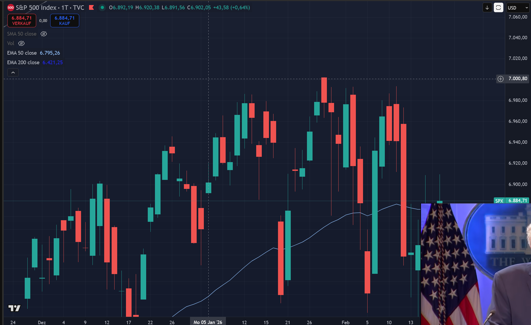Click the plus icon at price 7.000,80
Viewport: 531px width, 325px height.
(x=500, y=79)
